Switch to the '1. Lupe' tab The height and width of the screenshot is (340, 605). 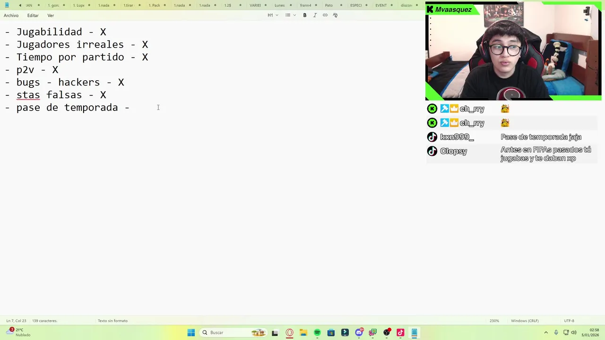78,5
